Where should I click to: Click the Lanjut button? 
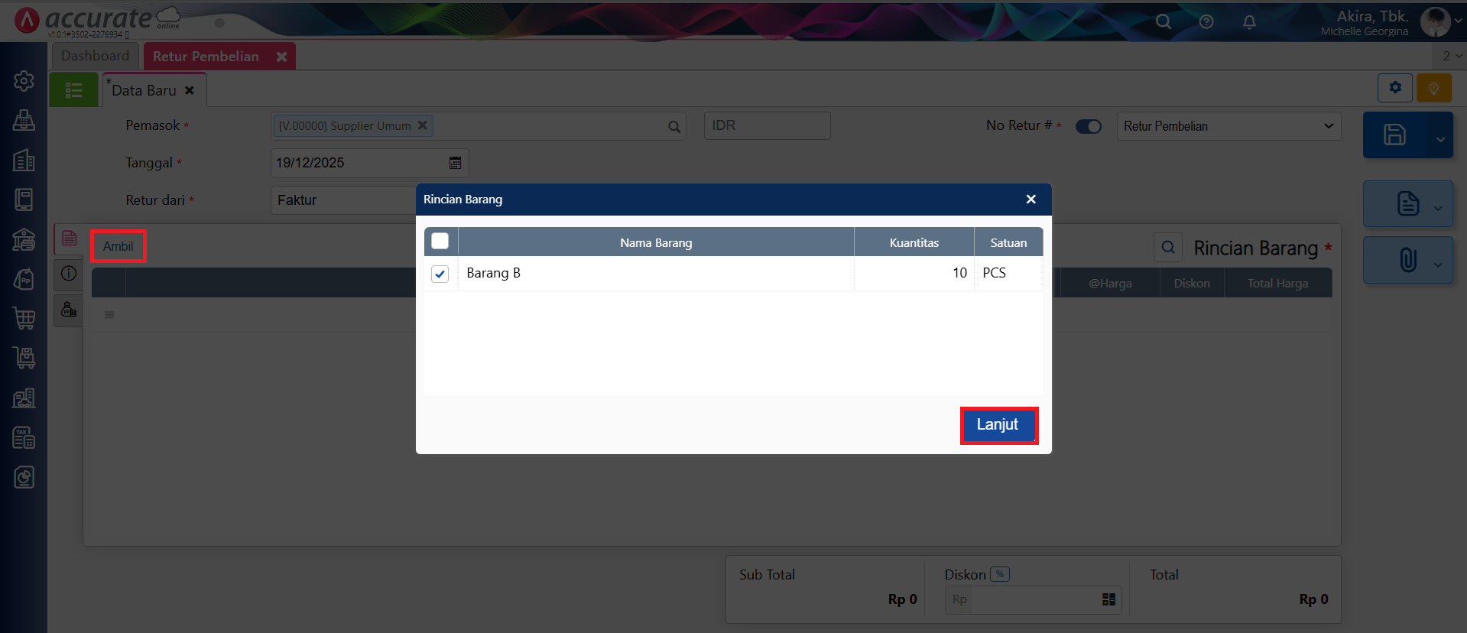[998, 425]
